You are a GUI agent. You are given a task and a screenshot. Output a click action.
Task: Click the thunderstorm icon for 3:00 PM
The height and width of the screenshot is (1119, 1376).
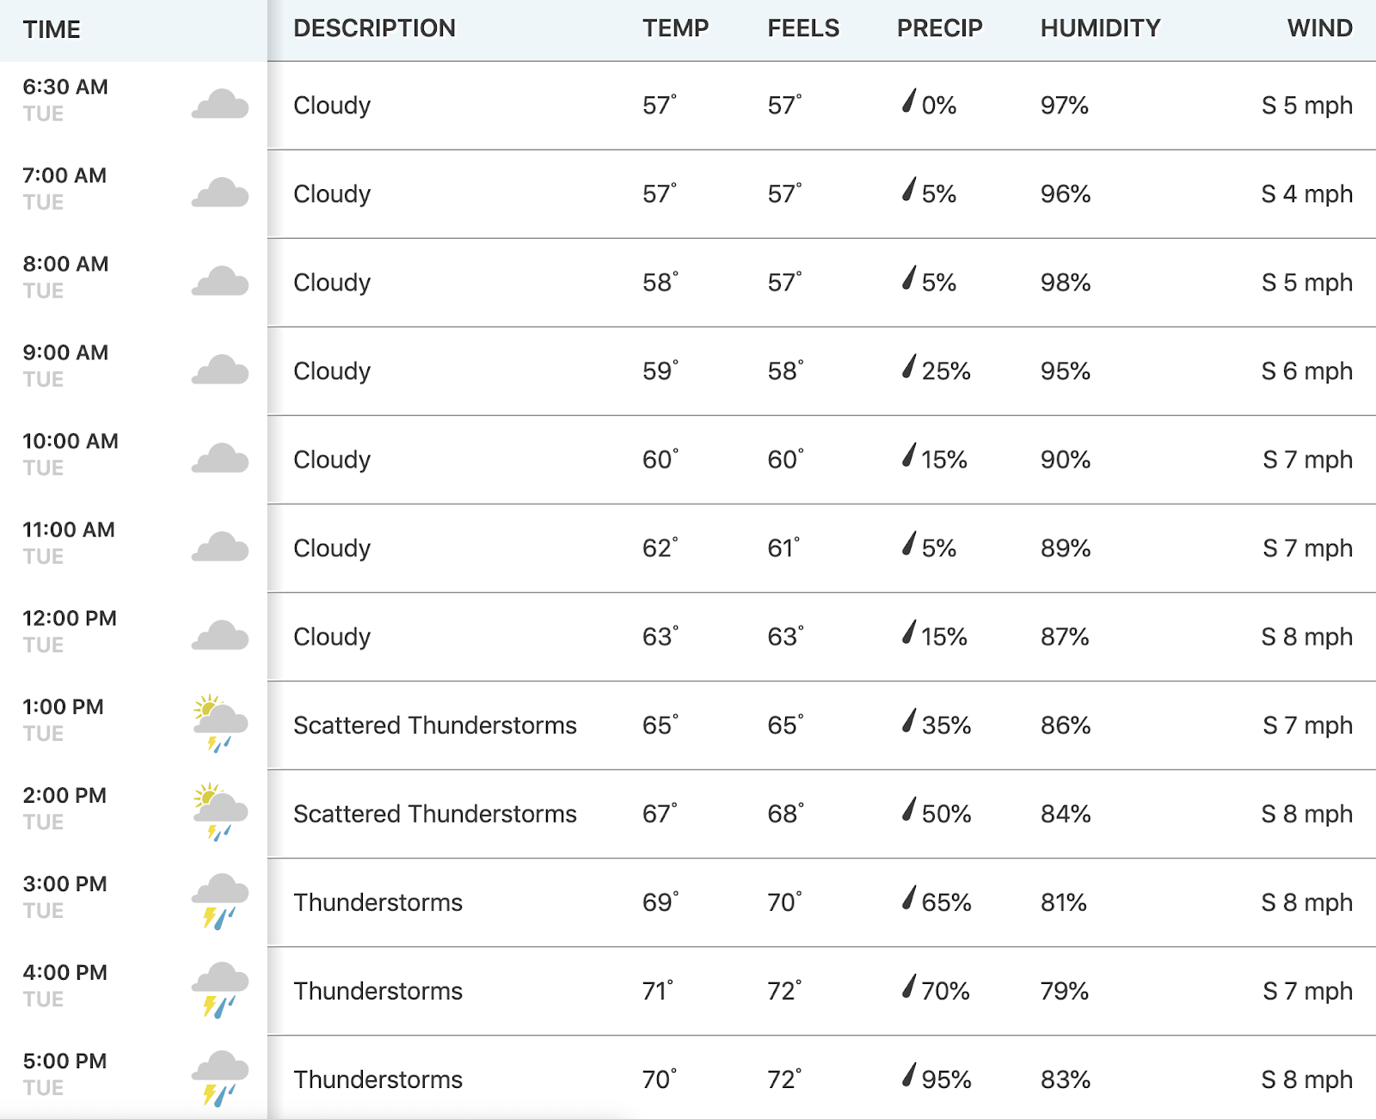[220, 902]
